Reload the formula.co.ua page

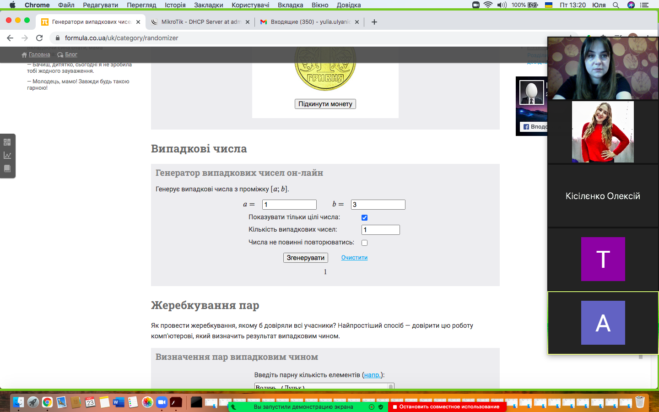[39, 38]
